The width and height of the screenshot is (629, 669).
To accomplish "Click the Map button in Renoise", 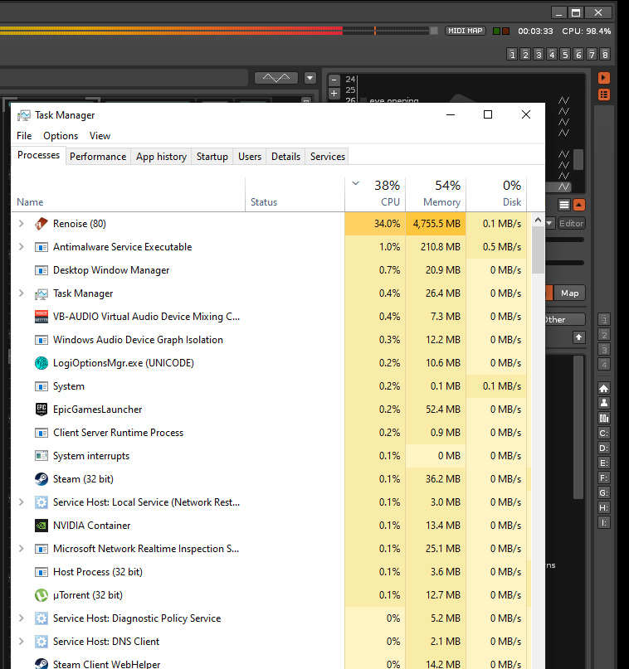I will click(x=569, y=293).
